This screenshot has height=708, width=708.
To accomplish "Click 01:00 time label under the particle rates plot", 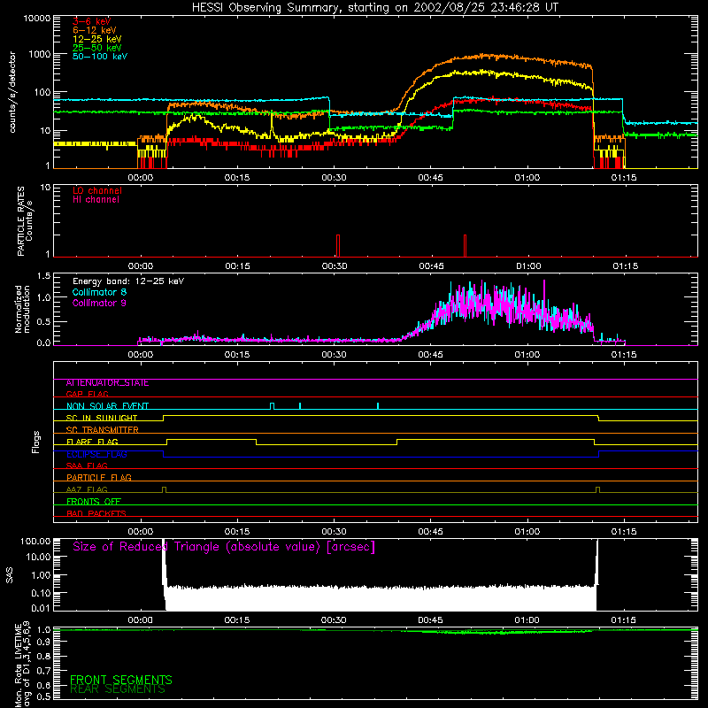I will (x=528, y=266).
